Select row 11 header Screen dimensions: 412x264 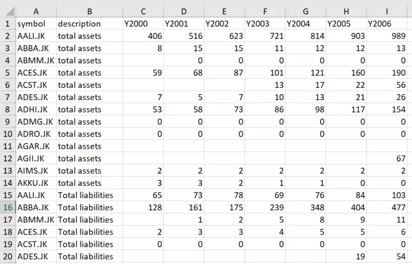coord(8,146)
